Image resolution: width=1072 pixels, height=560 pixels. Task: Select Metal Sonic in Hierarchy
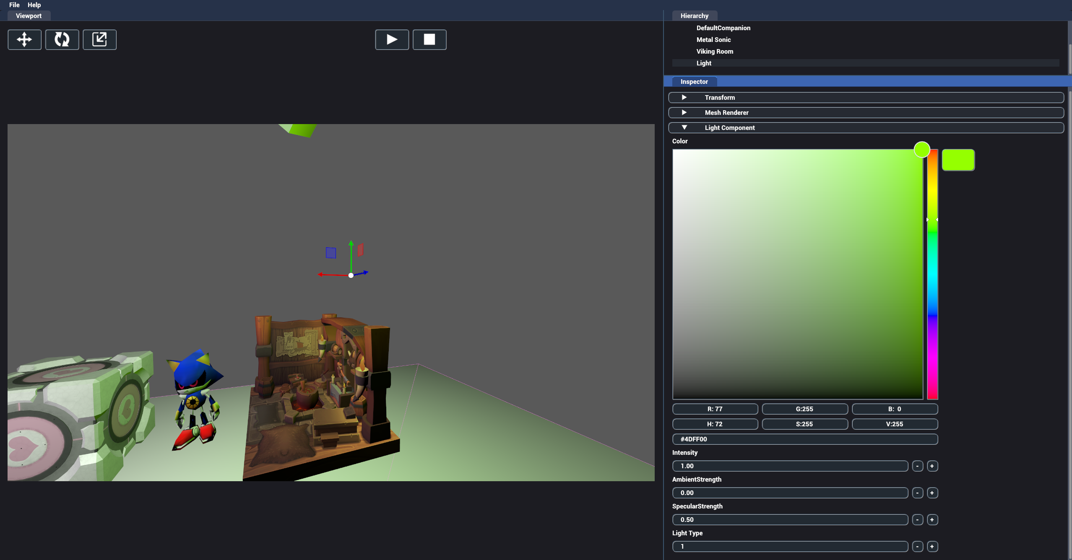click(713, 40)
